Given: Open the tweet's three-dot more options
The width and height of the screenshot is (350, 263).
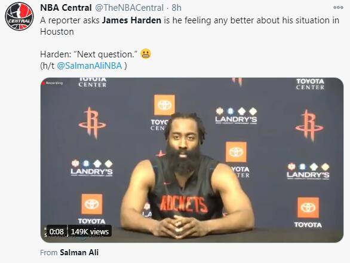Looking at the screenshot, I should click(x=338, y=8).
